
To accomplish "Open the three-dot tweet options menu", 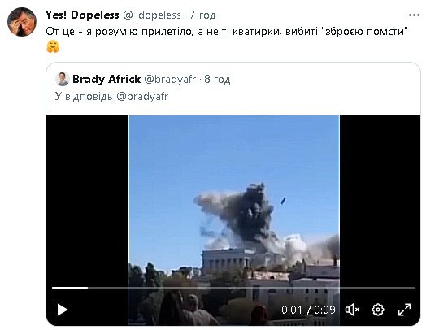I will [x=414, y=15].
